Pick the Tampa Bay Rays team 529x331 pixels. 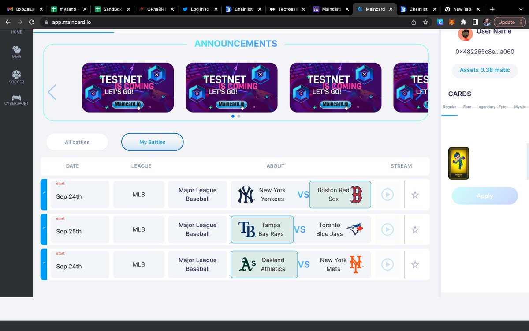pyautogui.click(x=262, y=229)
